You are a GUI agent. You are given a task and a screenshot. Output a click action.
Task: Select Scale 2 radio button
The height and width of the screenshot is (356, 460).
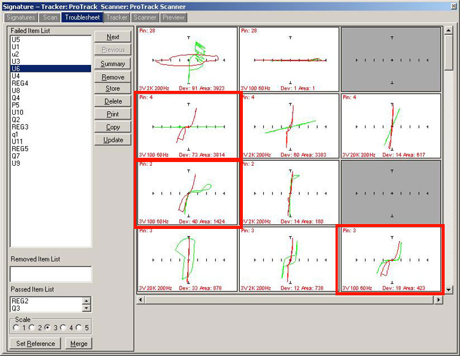point(32,328)
